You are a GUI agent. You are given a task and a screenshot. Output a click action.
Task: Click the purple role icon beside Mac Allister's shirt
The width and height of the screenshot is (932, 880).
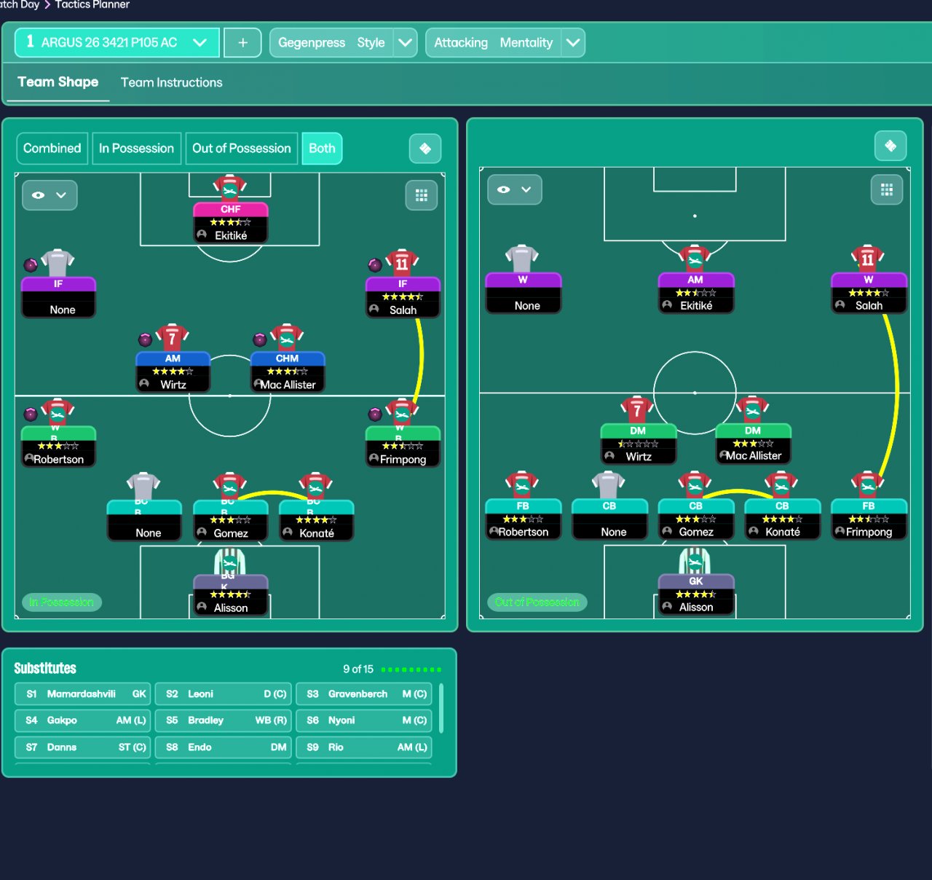click(x=260, y=339)
